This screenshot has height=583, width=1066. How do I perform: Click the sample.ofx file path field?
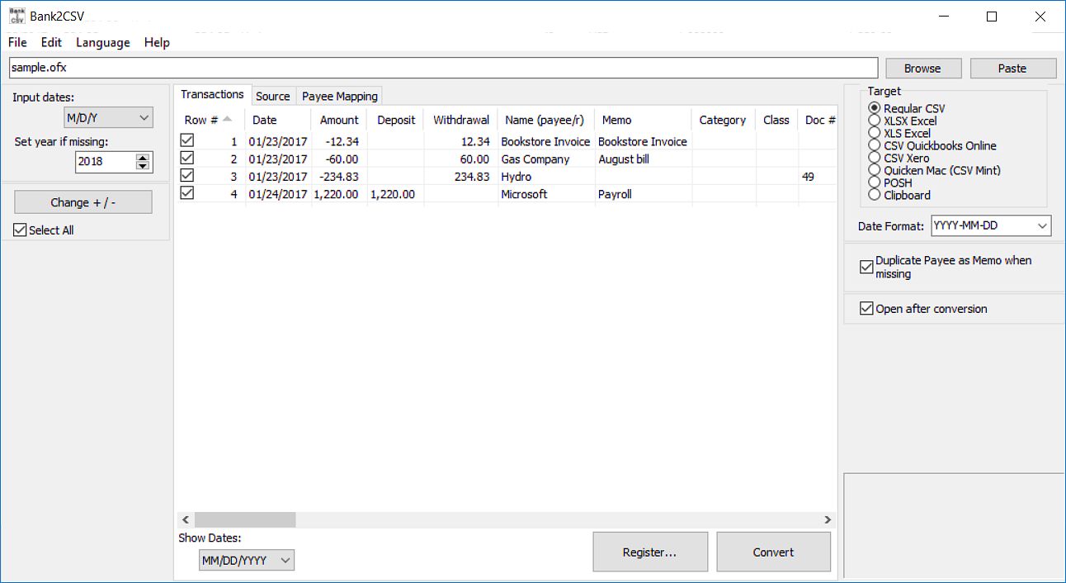pos(443,68)
